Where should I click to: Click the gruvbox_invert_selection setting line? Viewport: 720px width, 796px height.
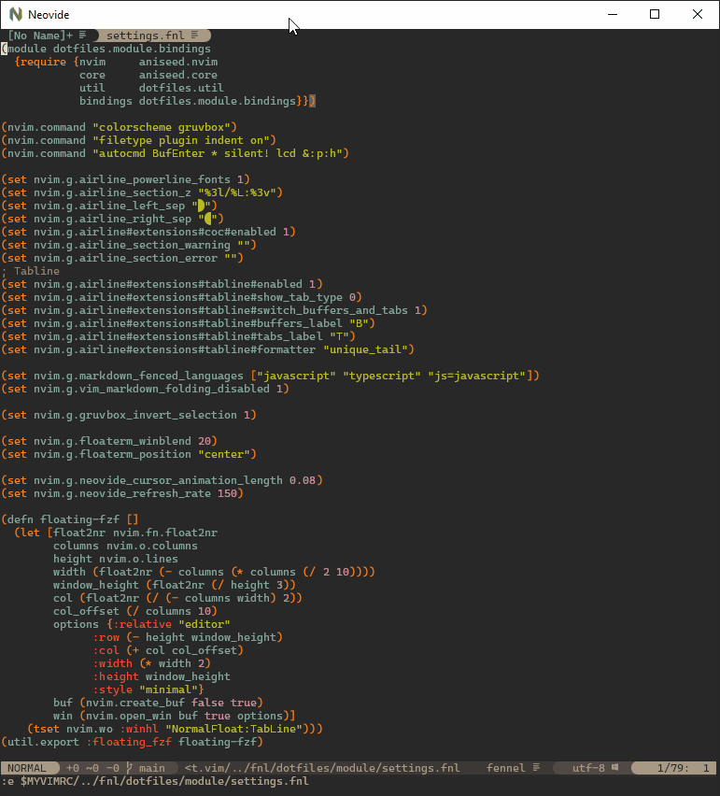coord(128,415)
